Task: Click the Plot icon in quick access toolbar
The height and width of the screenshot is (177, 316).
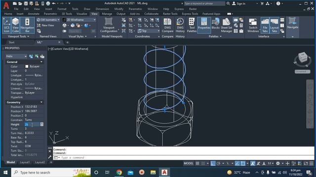Action: pyautogui.click(x=48, y=3)
